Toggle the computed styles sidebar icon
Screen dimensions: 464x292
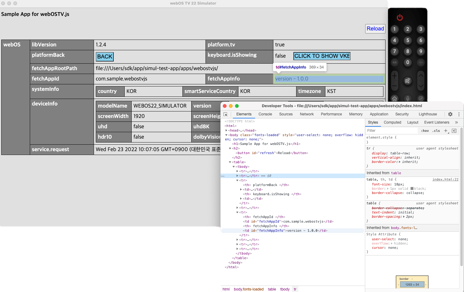(x=454, y=131)
